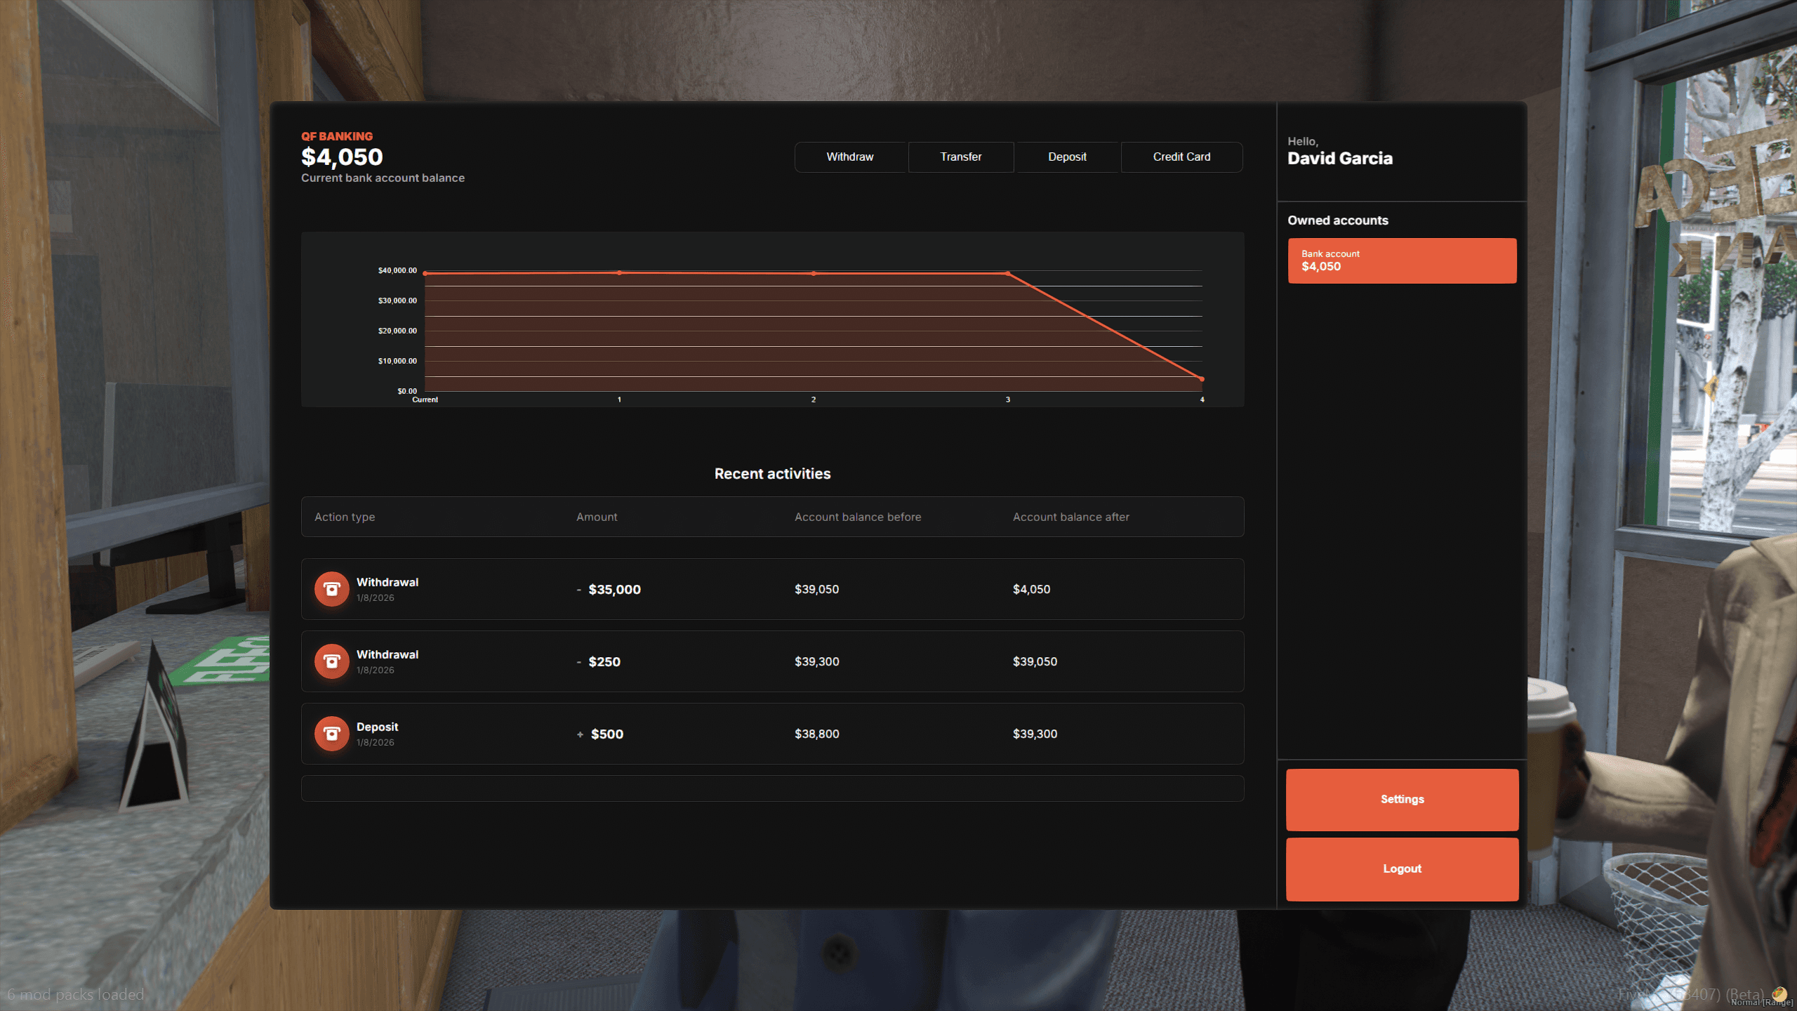The height and width of the screenshot is (1011, 1797).
Task: Open the Credit Card tab
Action: point(1181,157)
